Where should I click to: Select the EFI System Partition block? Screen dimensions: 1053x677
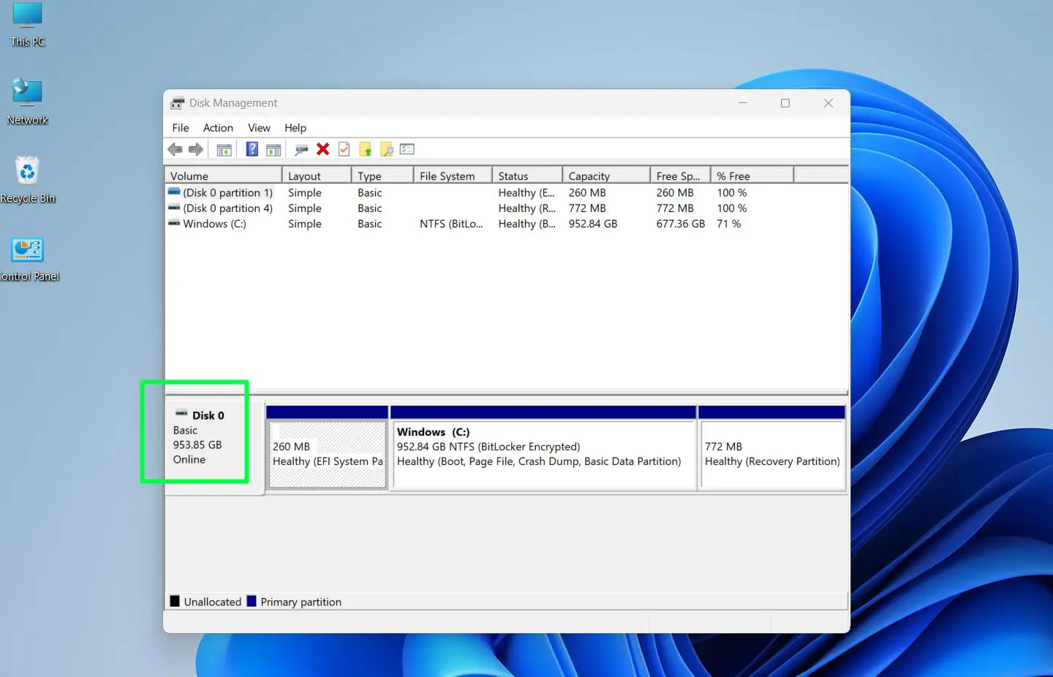[327, 453]
